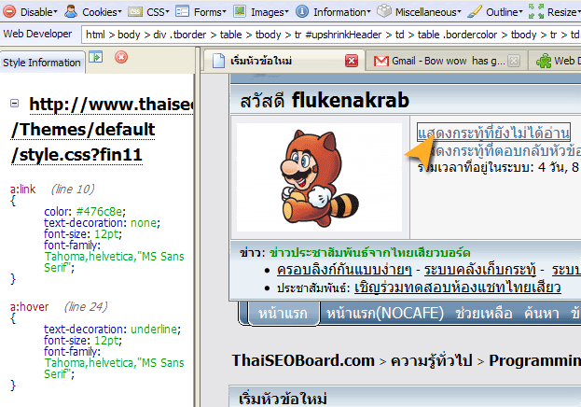
Task: Click the Forms toolbar icon
Action: (x=182, y=11)
